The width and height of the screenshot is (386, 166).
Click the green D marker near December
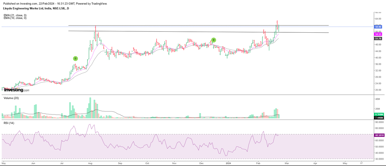214,40
